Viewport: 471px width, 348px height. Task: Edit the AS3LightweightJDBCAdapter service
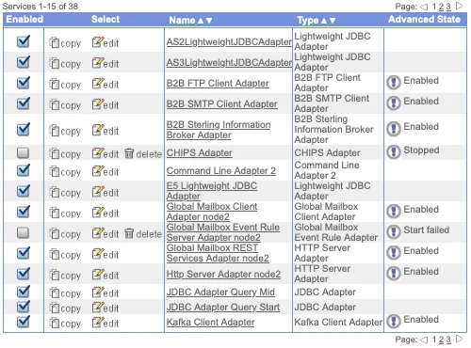point(106,63)
